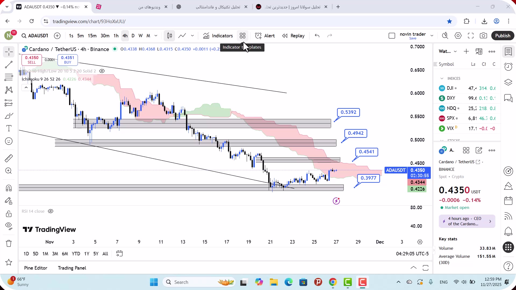Screen dimensions: 516x290
Task: Publish the chart idea
Action: pyautogui.click(x=503, y=36)
